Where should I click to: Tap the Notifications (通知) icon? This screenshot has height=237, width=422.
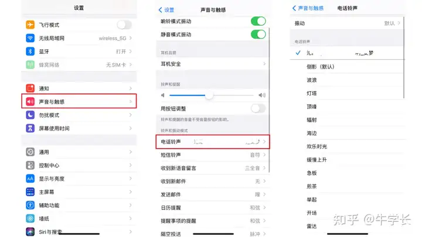coord(30,88)
